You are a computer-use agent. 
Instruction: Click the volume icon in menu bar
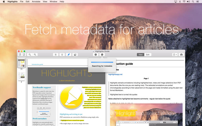point(188,2)
